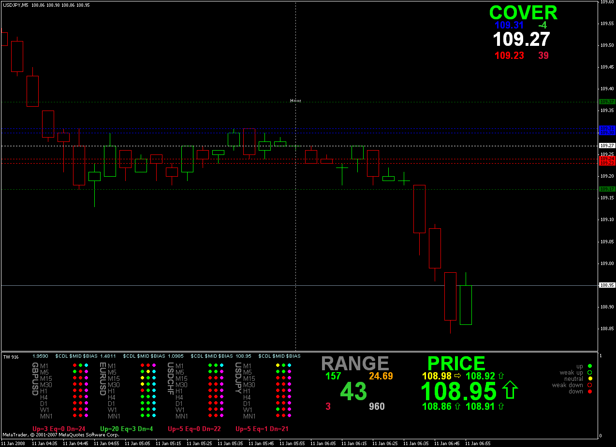This screenshot has width=616, height=447.
Task: Click the Up=20 Eq=3 Dn=4 summary
Action: (x=127, y=429)
